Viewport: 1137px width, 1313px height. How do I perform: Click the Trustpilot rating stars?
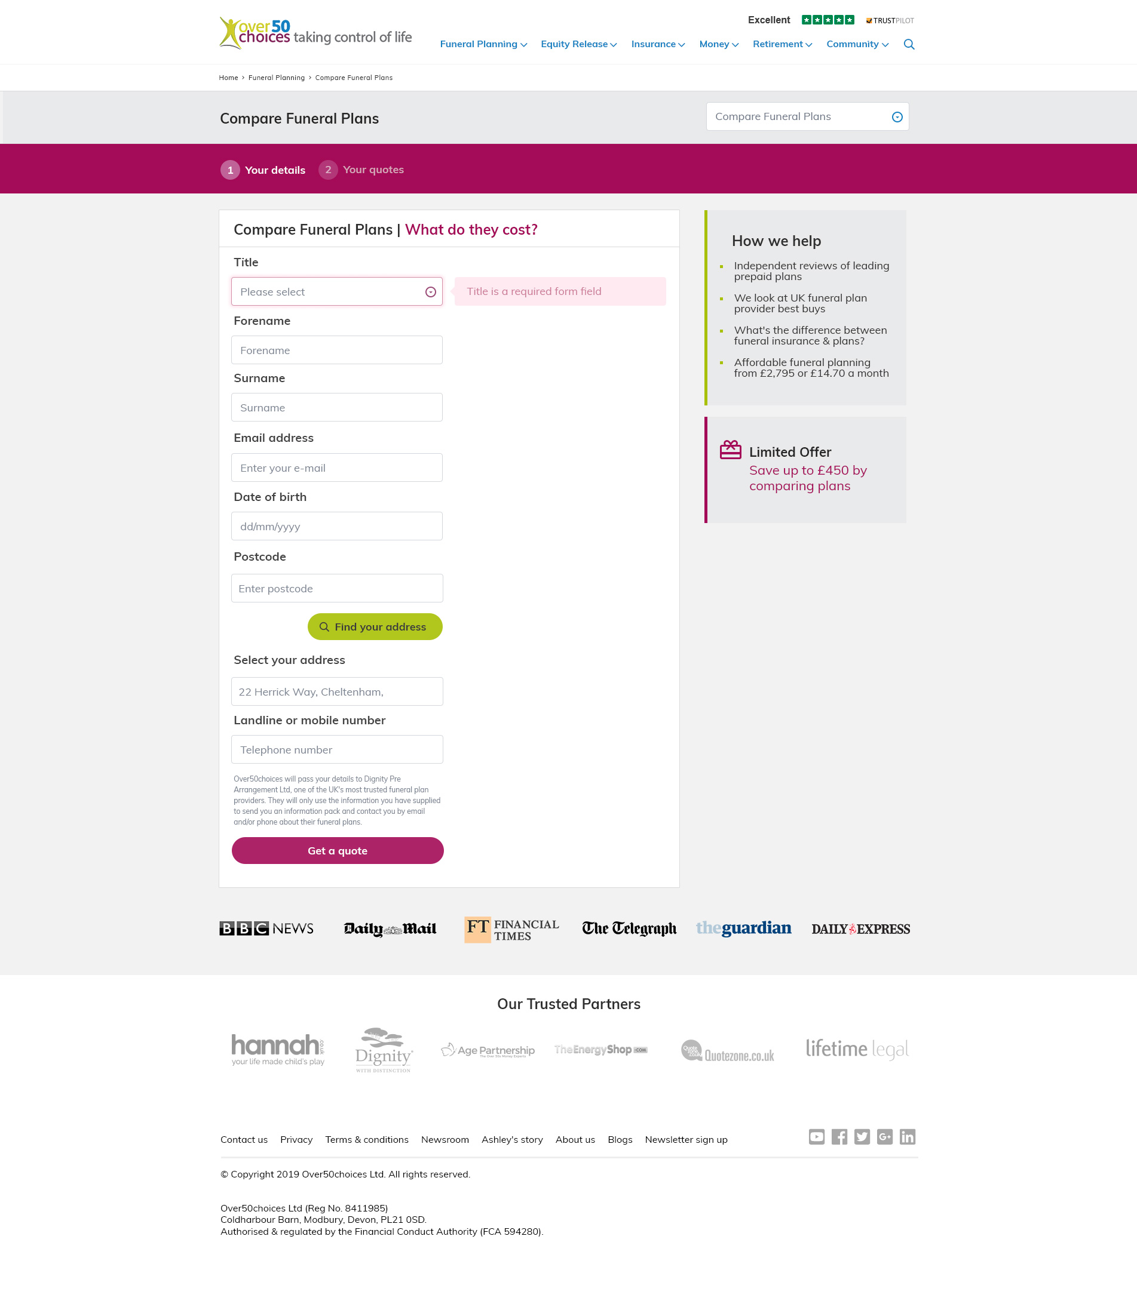point(828,20)
